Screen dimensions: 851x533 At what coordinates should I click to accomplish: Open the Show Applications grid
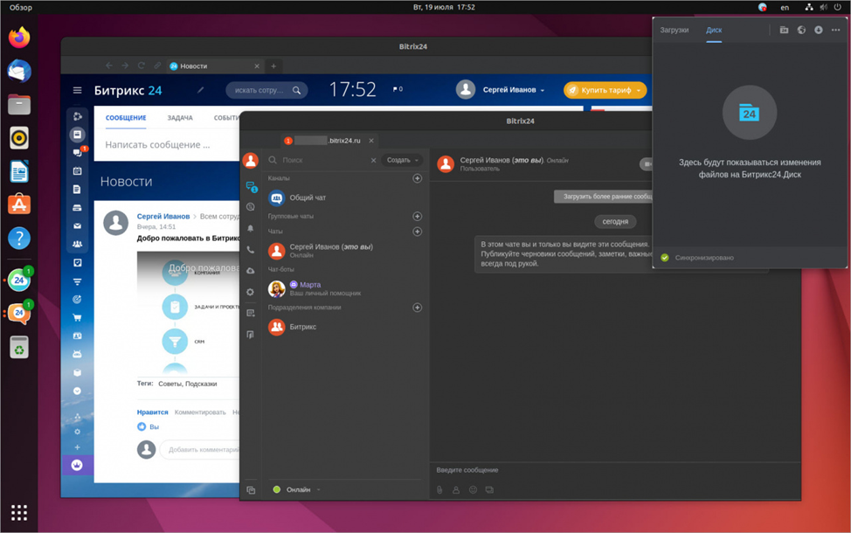[19, 512]
